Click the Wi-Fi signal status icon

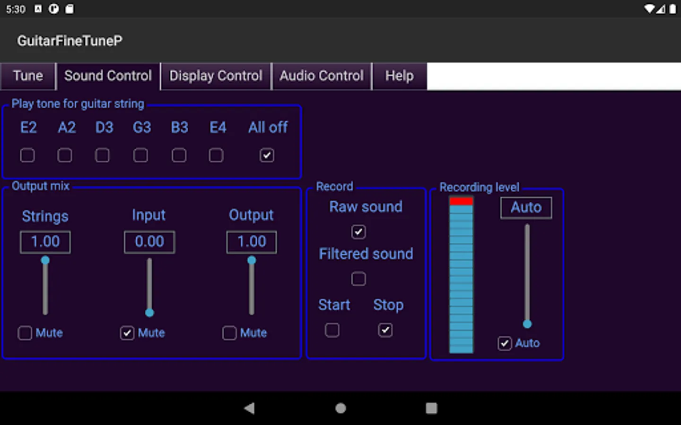tap(649, 9)
